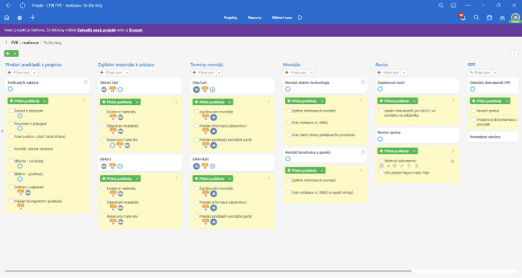Tick Scan podpisu subtask checkbox
Viewport: 522px width, 278px height.
(12, 136)
